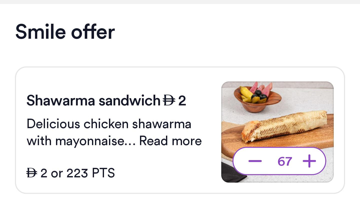Click the word offer in heading

pos(93,32)
